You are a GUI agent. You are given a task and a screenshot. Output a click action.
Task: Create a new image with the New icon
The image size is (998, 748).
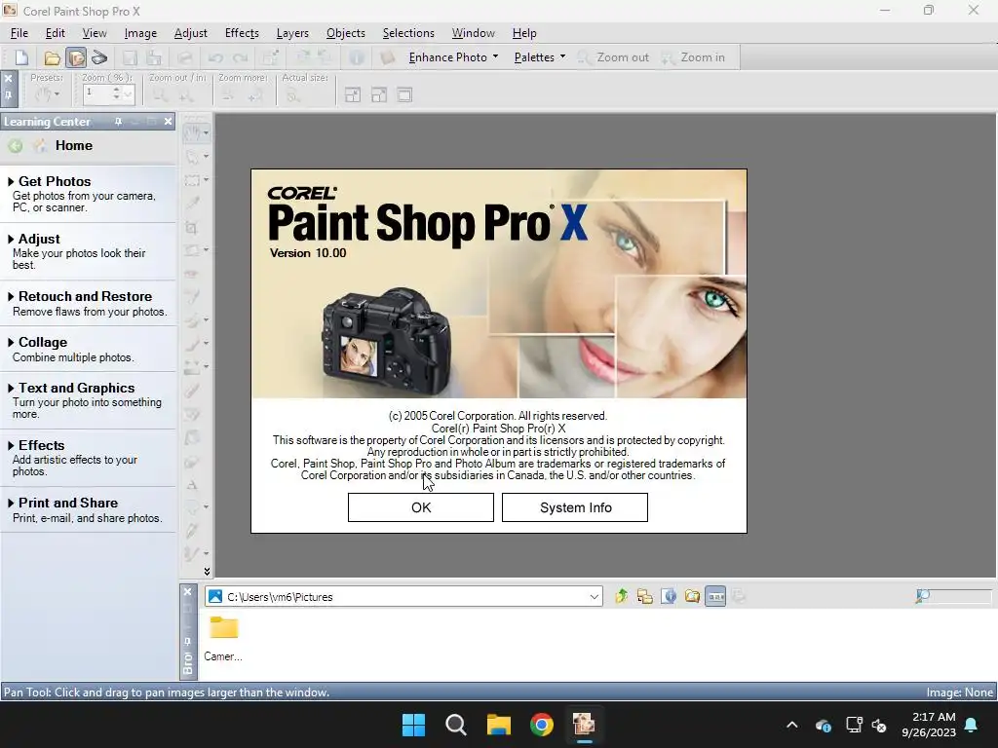pos(21,57)
